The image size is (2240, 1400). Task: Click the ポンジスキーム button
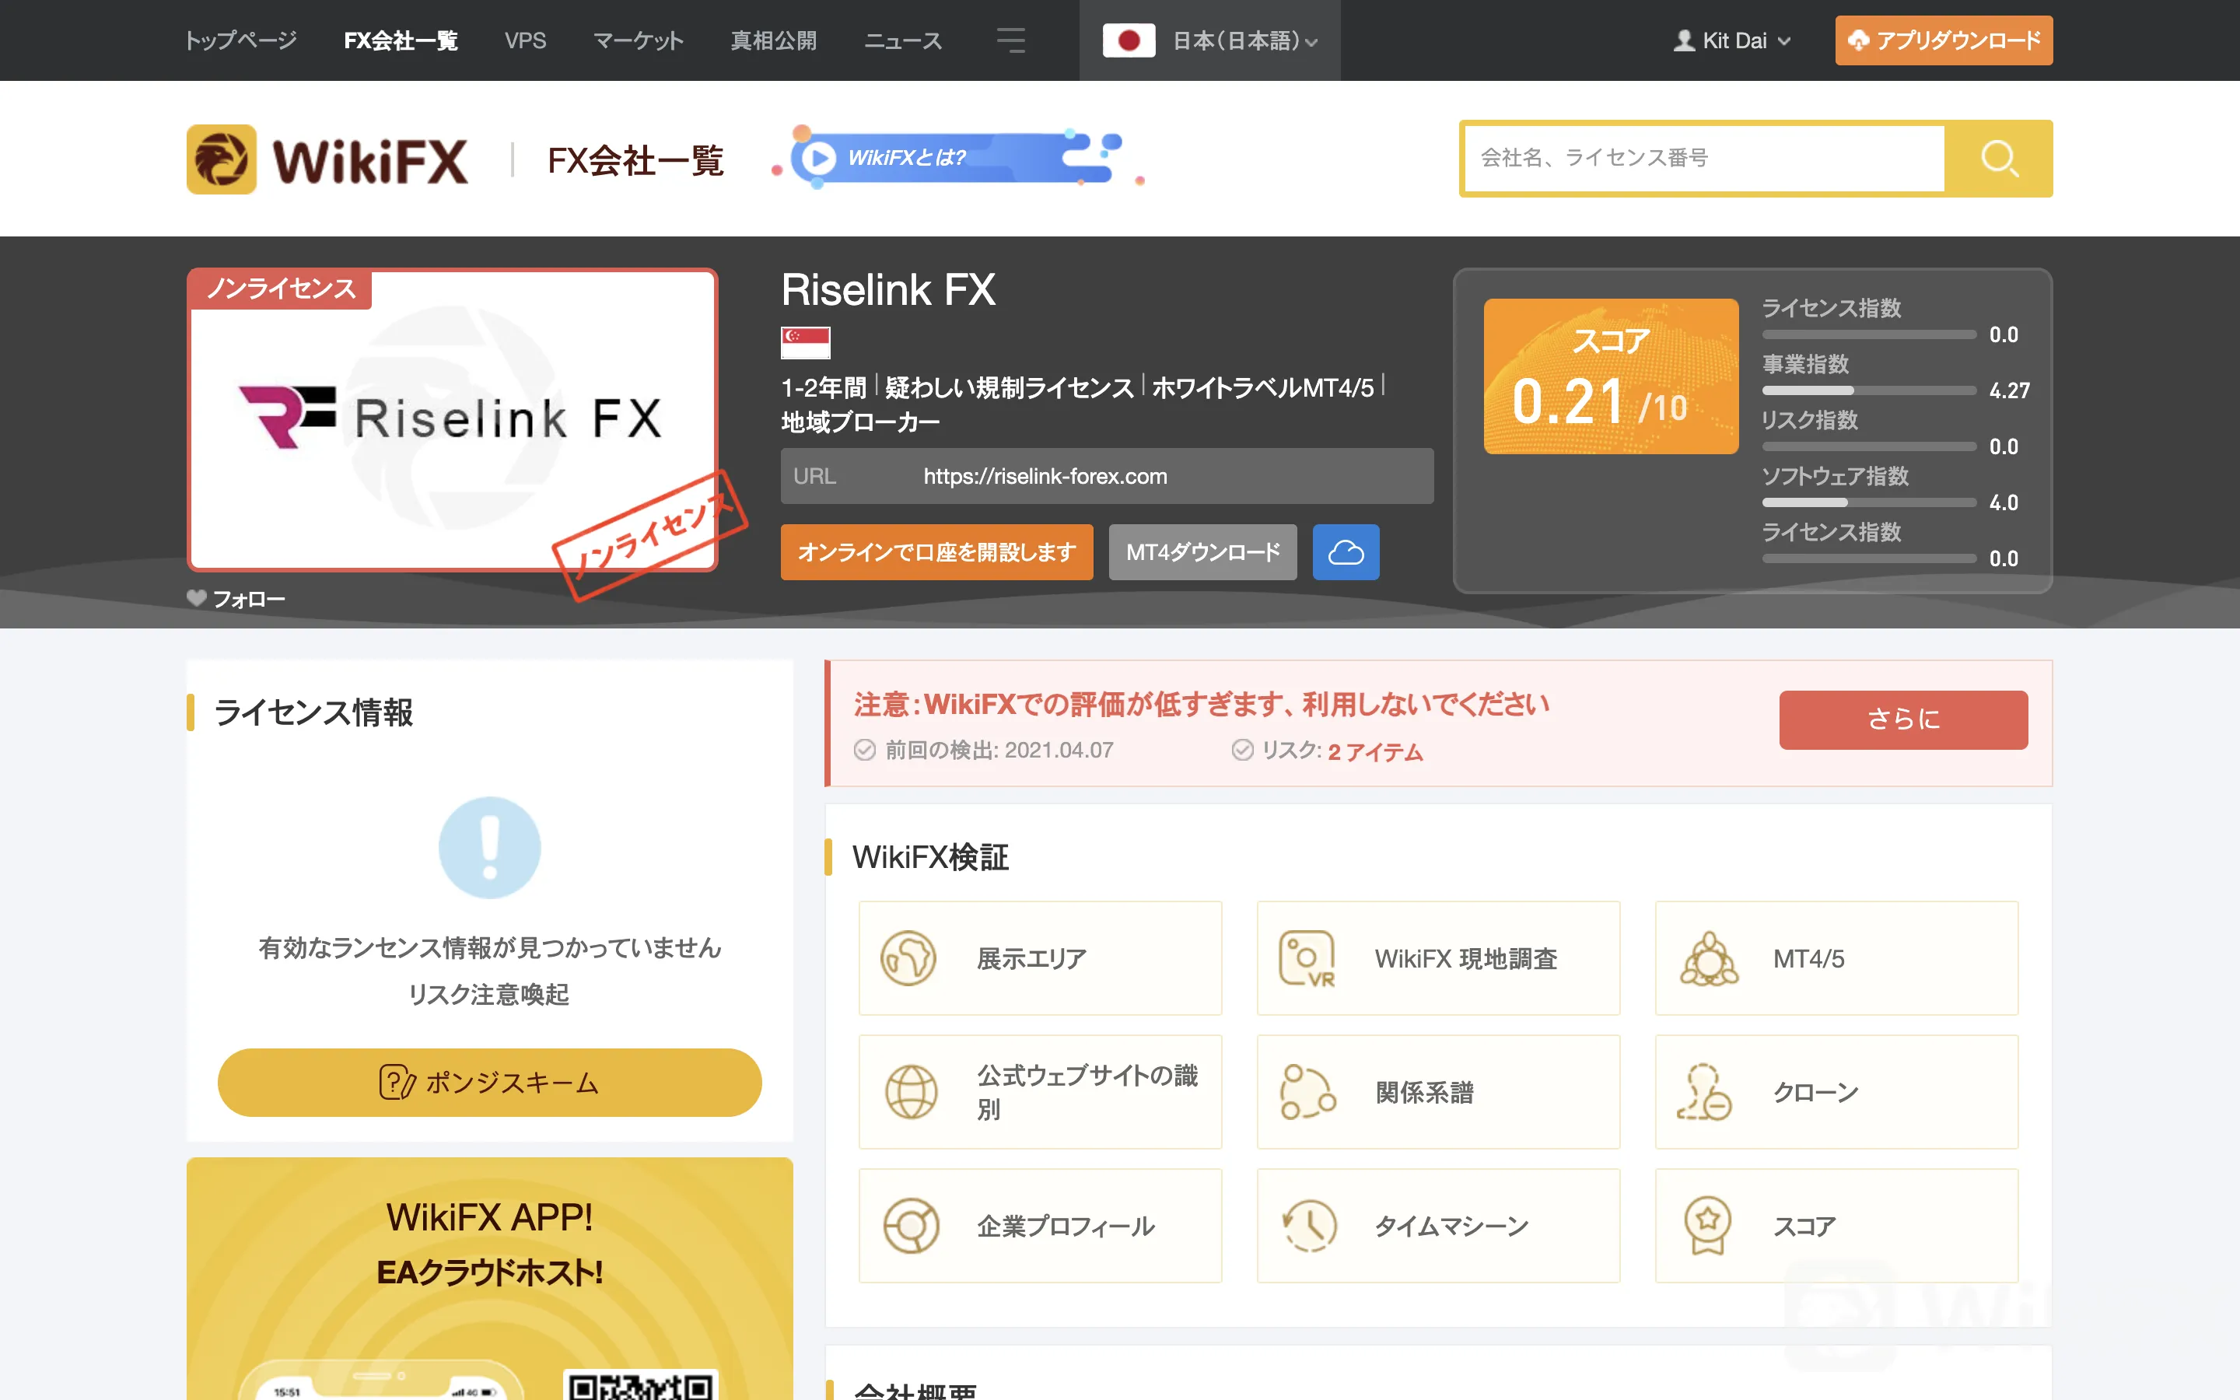coord(490,1083)
